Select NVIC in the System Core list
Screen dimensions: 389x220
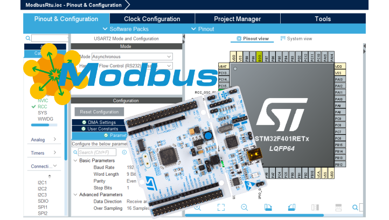(x=43, y=101)
